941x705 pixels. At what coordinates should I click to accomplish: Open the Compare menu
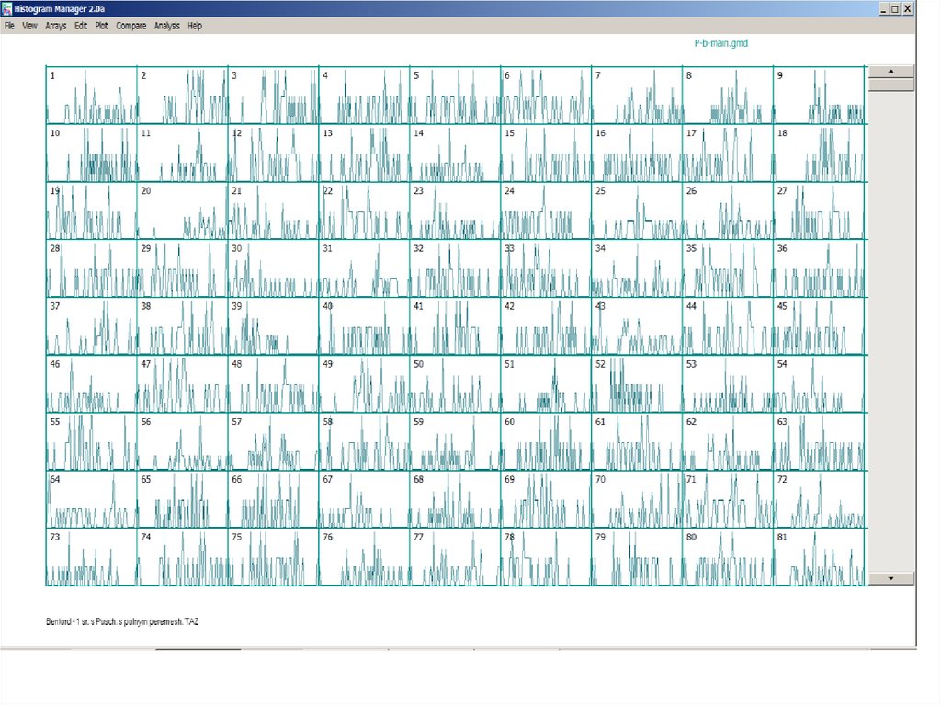(x=131, y=27)
